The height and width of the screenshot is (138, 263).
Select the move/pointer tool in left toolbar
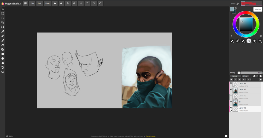[x=3, y=9]
